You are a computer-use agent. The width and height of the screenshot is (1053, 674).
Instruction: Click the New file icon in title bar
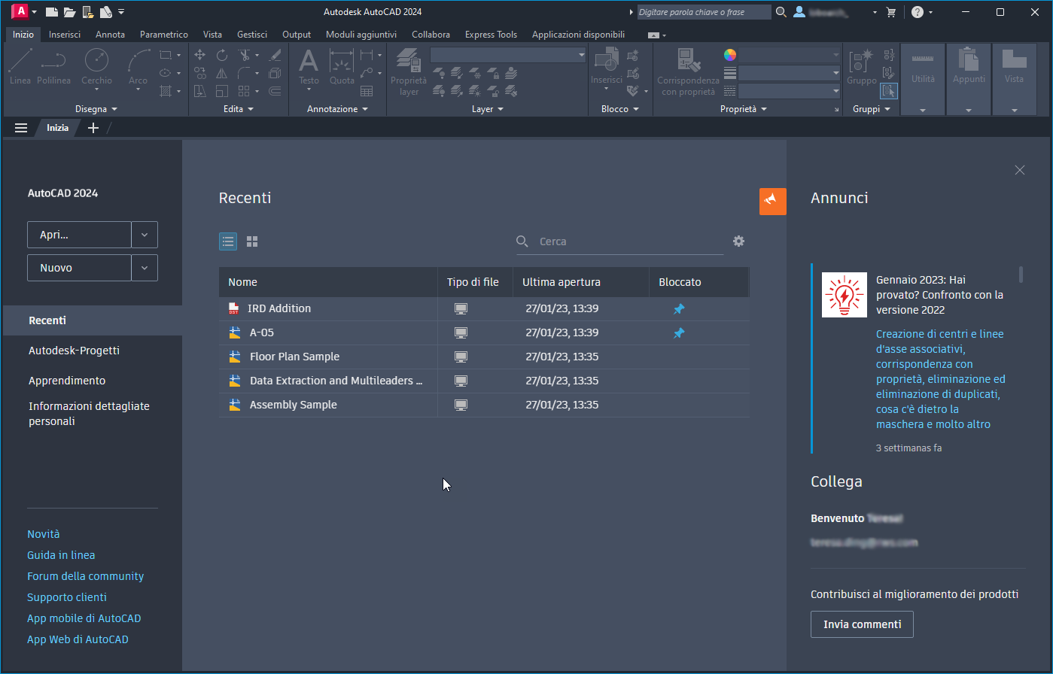(x=52, y=12)
